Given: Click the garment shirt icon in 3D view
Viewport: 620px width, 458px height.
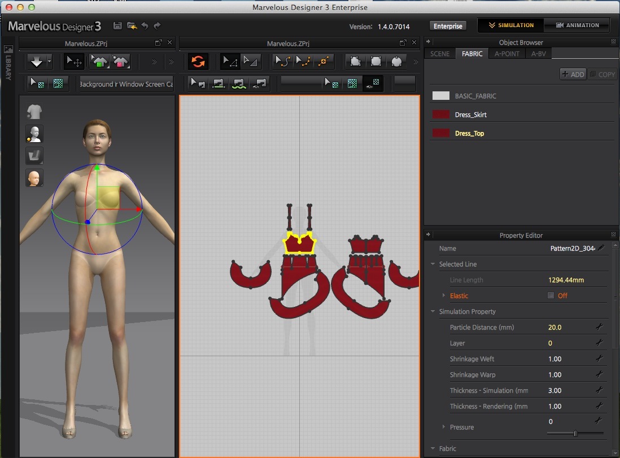Looking at the screenshot, I should pos(34,111).
